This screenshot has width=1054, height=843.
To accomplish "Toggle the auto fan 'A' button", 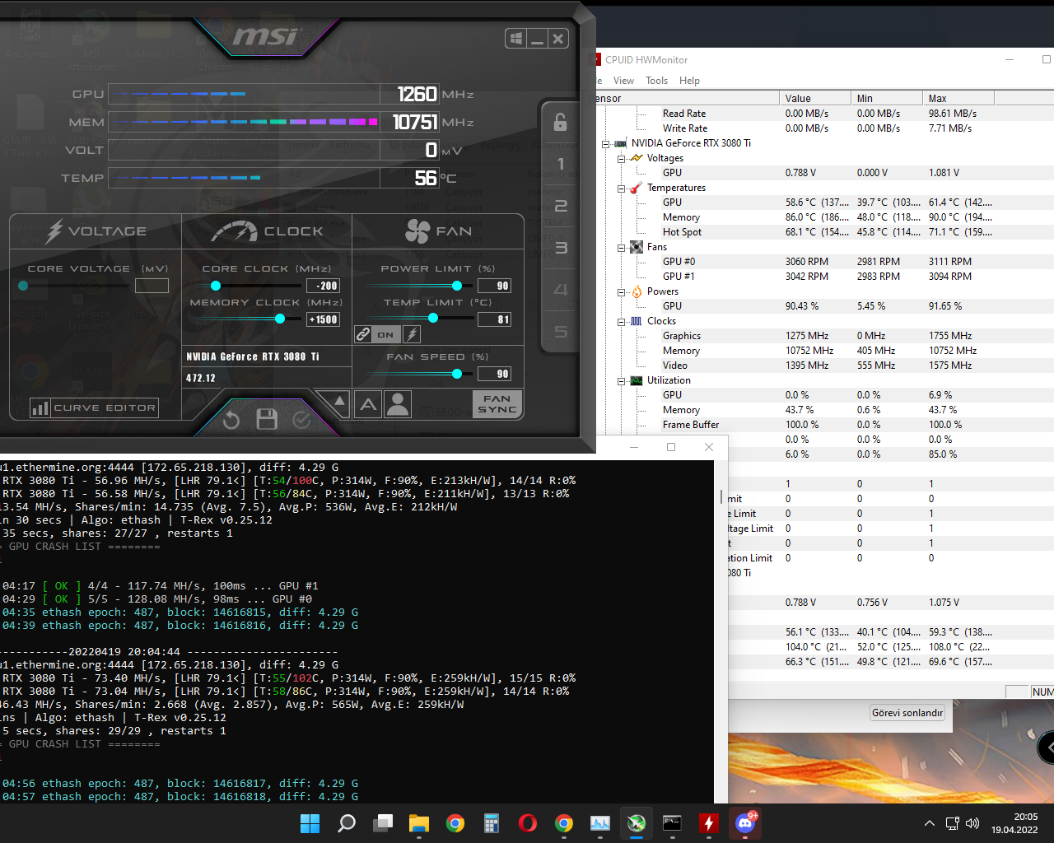I will pos(368,404).
